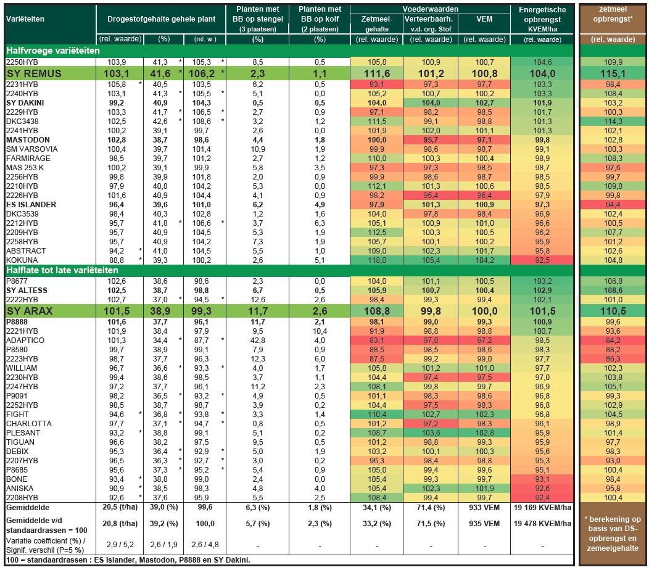Screen dimensions: 649x570
Task: Select the SY REMUS variety name
Action: [33, 73]
